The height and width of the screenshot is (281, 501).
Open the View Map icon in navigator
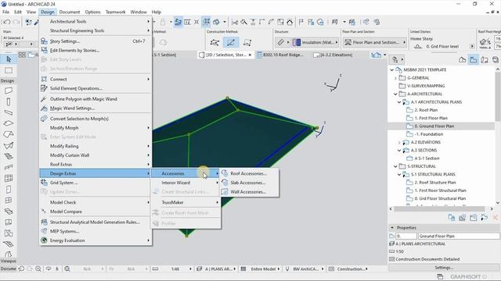coord(473,59)
